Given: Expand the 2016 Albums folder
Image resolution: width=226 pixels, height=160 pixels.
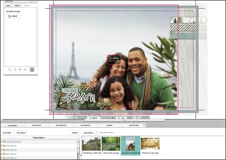Looking at the screenshot, I should point(2,150).
